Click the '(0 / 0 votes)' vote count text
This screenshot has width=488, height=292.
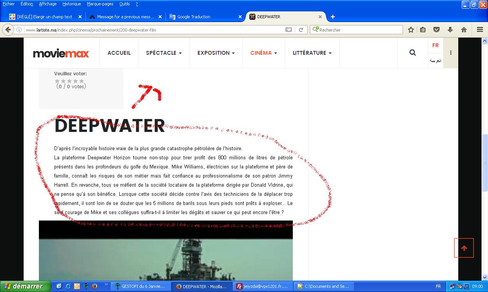pos(71,86)
